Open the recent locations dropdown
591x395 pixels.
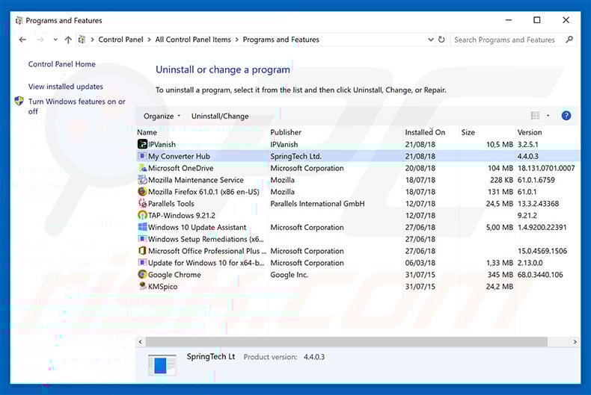coord(55,40)
